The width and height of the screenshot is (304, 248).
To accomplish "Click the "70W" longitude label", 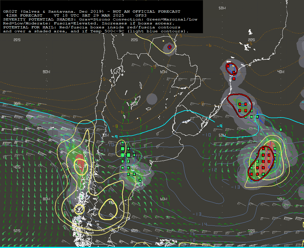I will tap(106, 135).
